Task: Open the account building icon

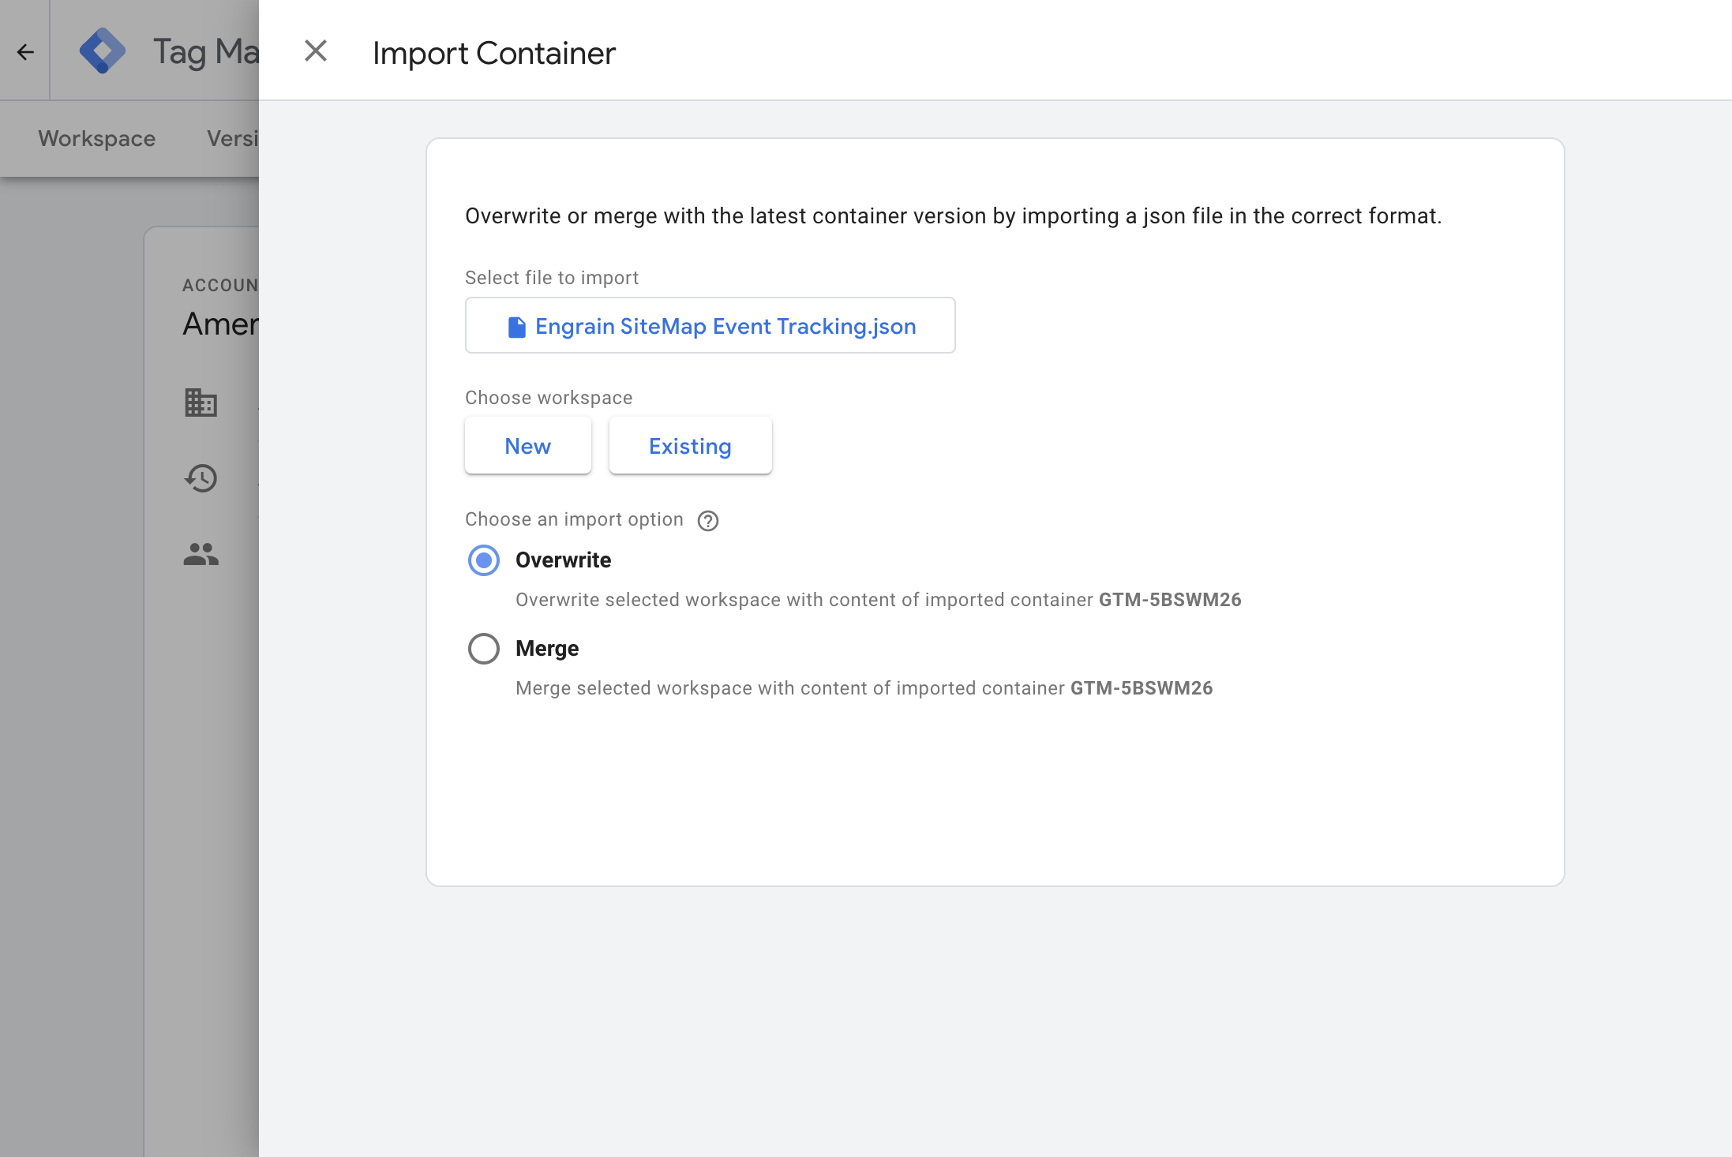Action: (x=201, y=403)
